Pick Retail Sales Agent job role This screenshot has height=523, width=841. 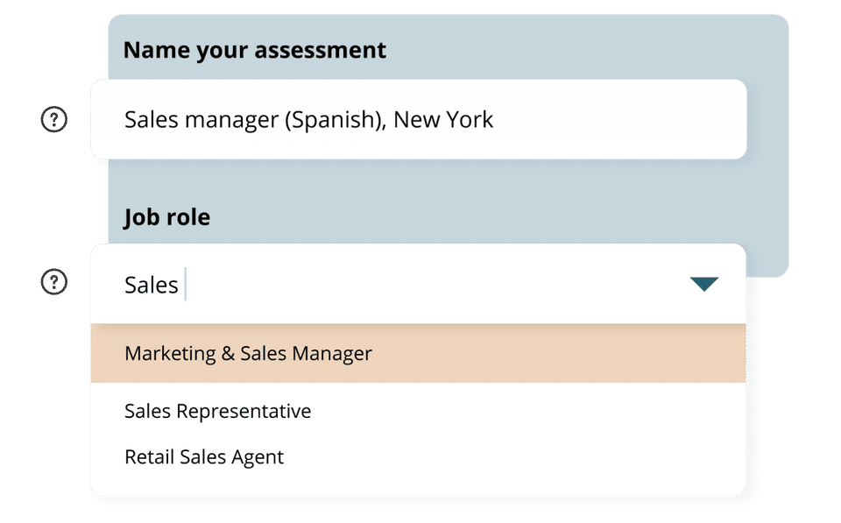[x=204, y=456]
